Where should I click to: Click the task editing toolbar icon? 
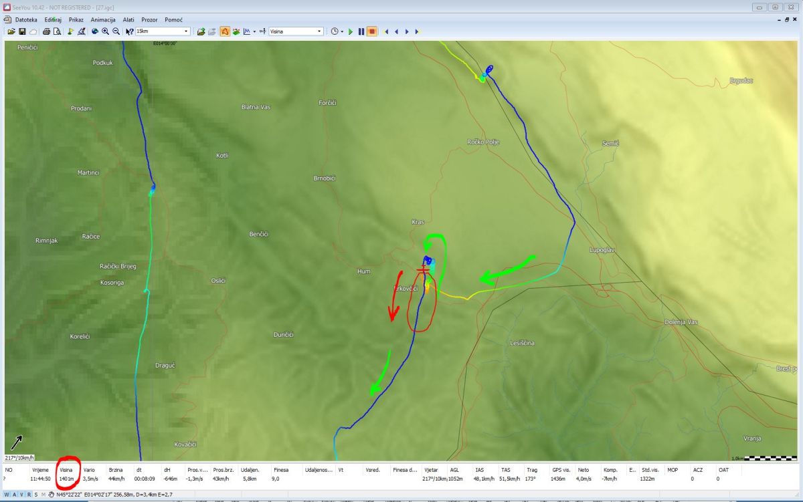point(82,31)
